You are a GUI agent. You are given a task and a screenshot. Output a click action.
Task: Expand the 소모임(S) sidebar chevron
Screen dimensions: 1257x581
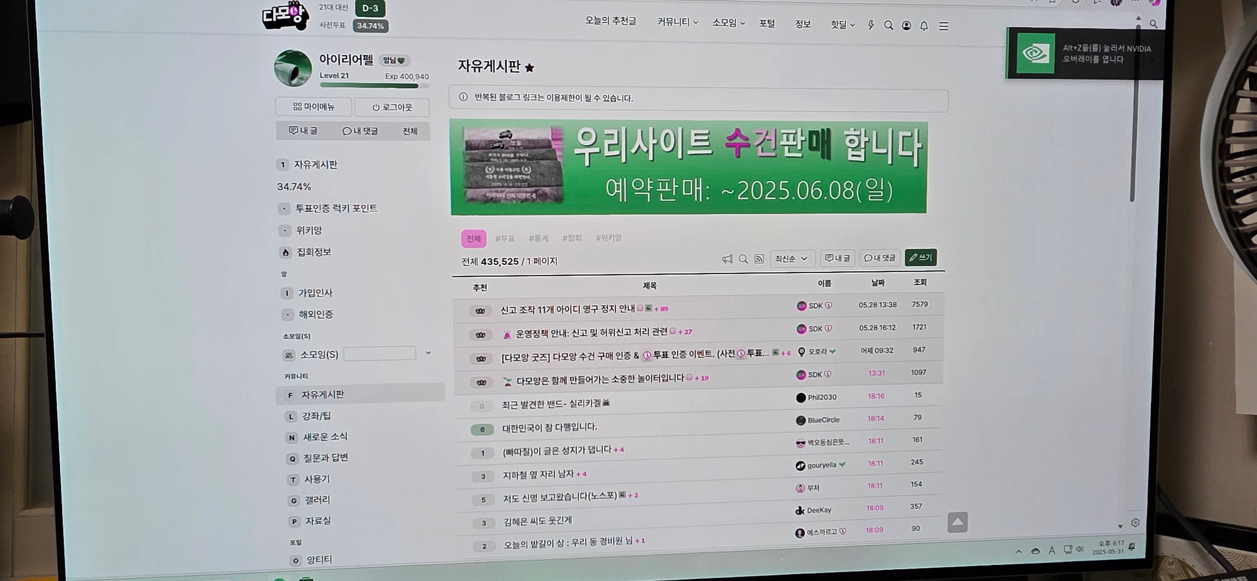click(x=428, y=352)
